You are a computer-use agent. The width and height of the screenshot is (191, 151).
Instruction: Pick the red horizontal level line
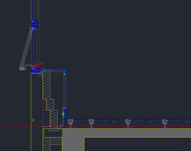(95, 127)
